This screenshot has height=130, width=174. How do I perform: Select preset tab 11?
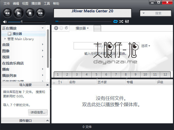tap(155, 75)
